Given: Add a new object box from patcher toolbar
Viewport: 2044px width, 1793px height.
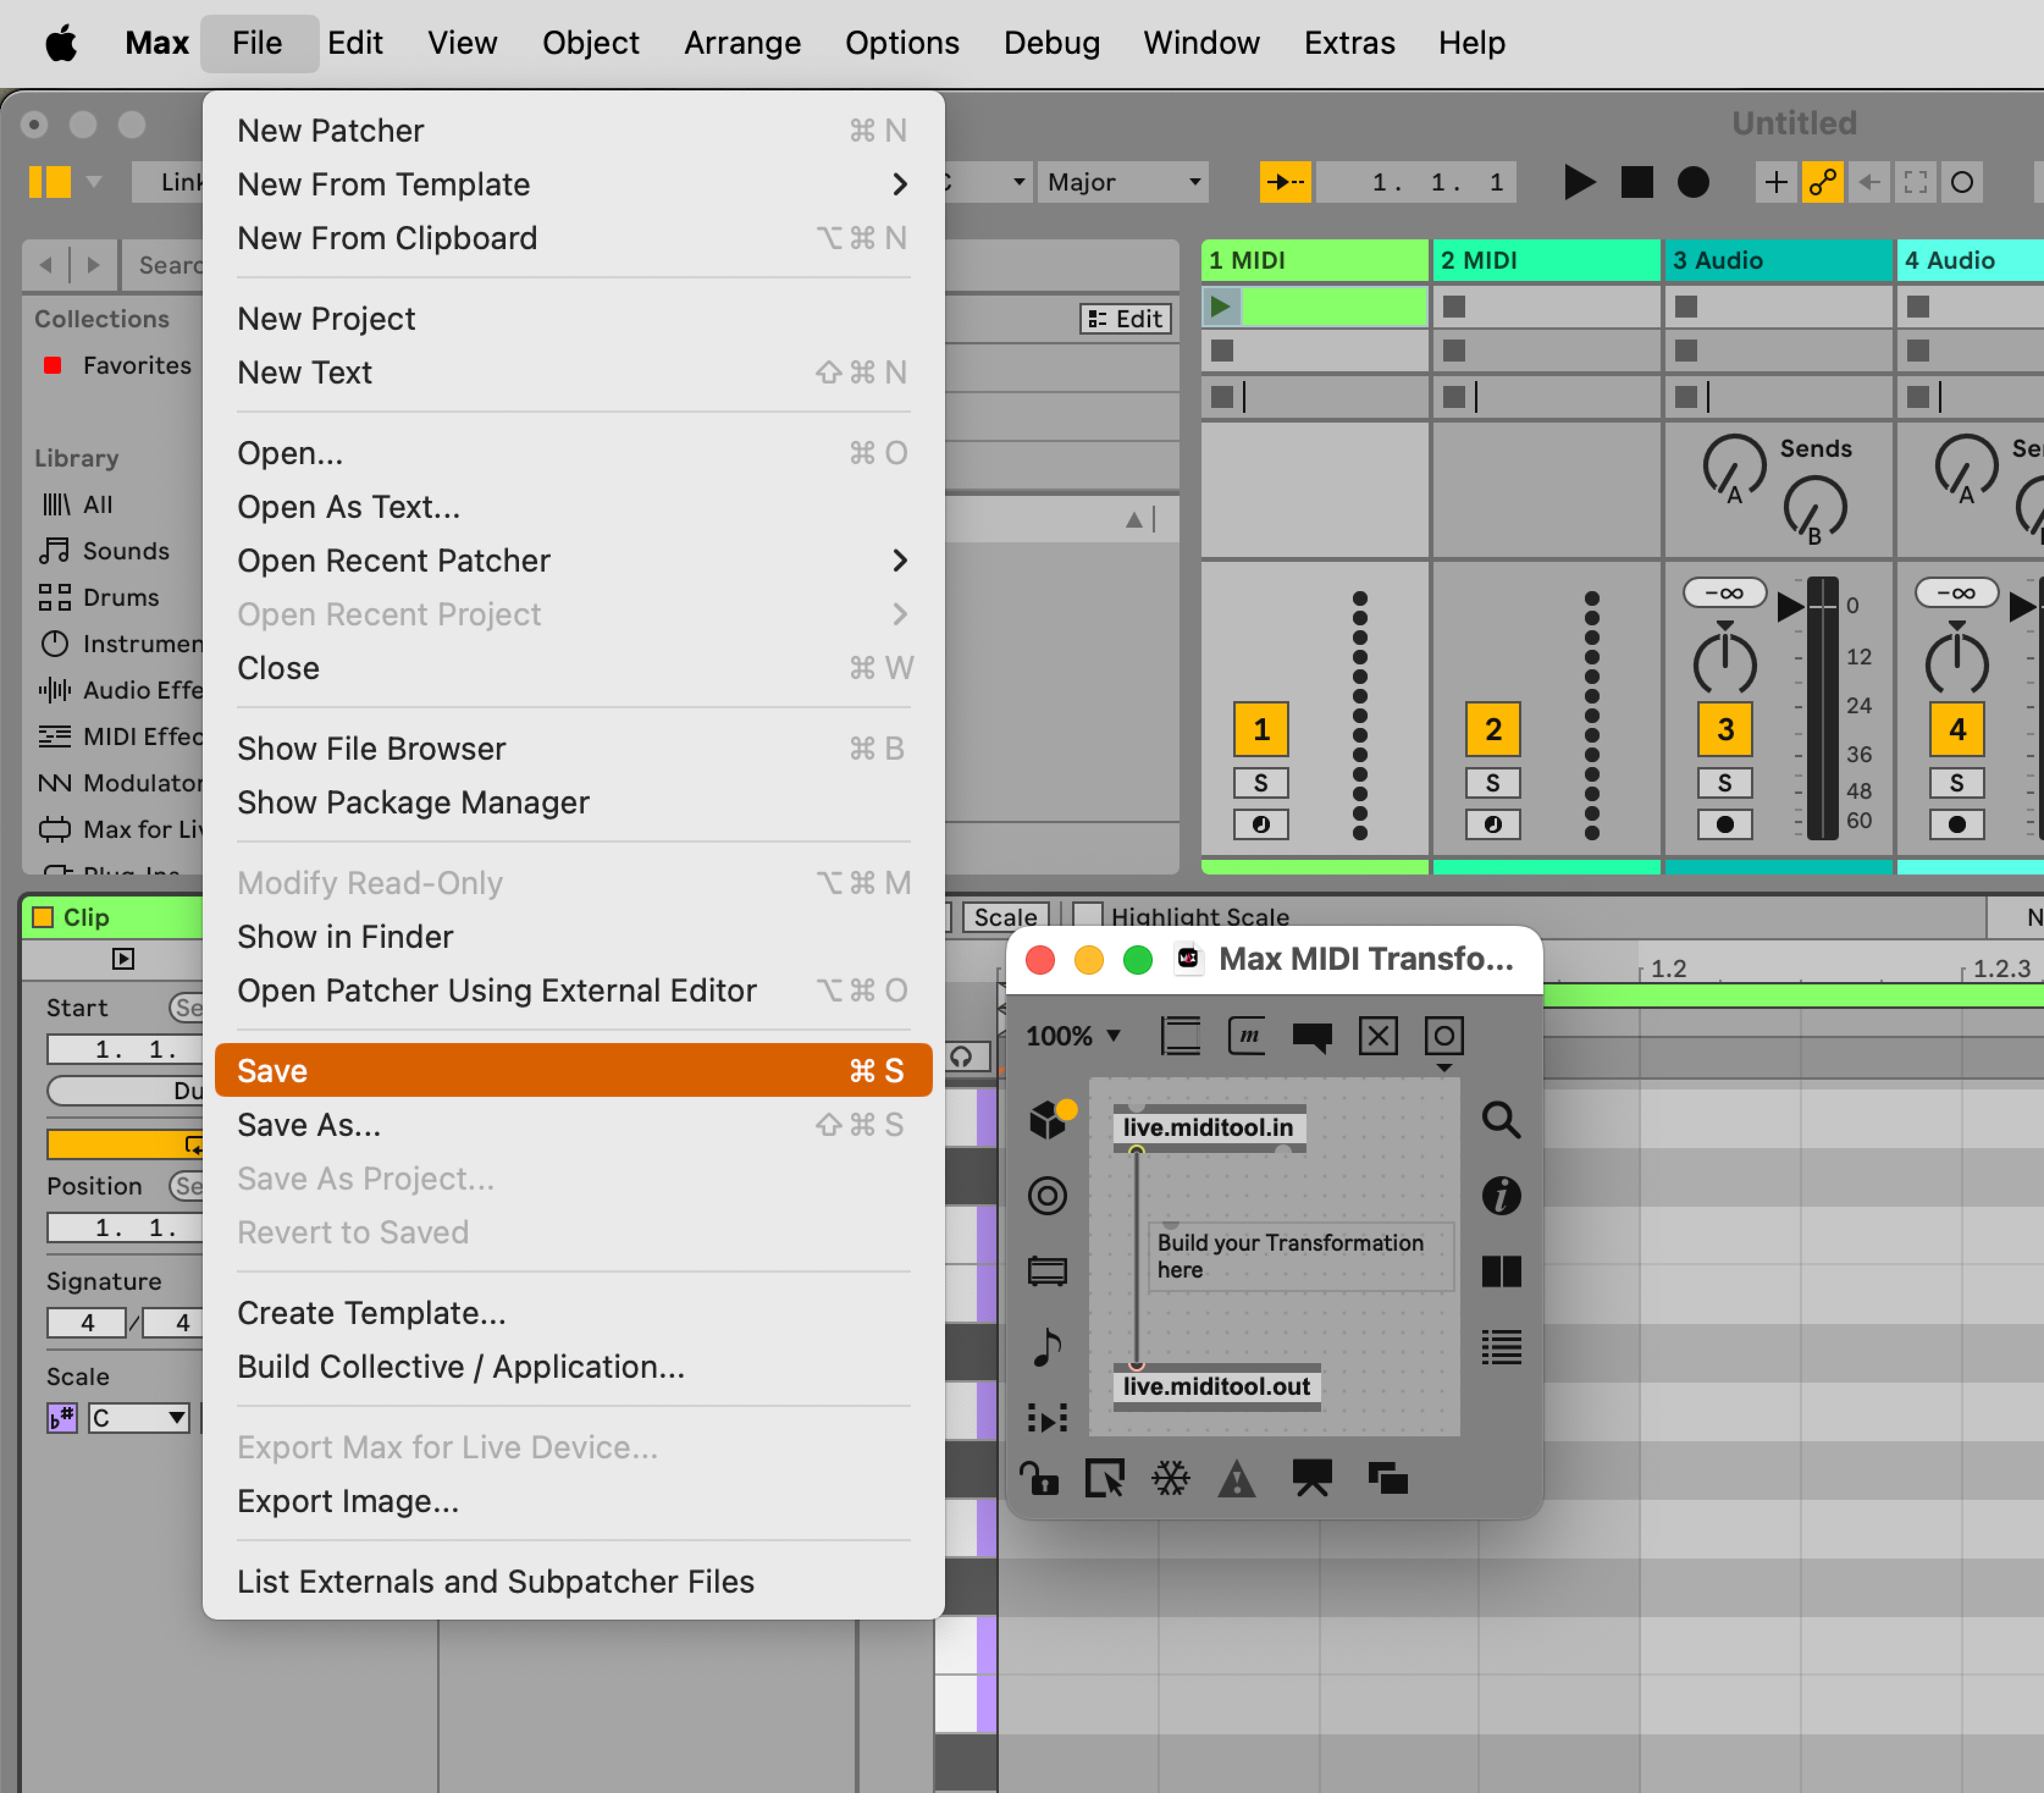Looking at the screenshot, I should (x=1180, y=1036).
